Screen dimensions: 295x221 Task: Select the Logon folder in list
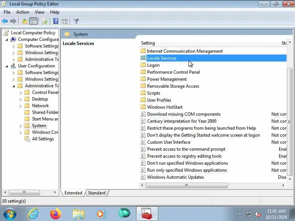(153, 65)
